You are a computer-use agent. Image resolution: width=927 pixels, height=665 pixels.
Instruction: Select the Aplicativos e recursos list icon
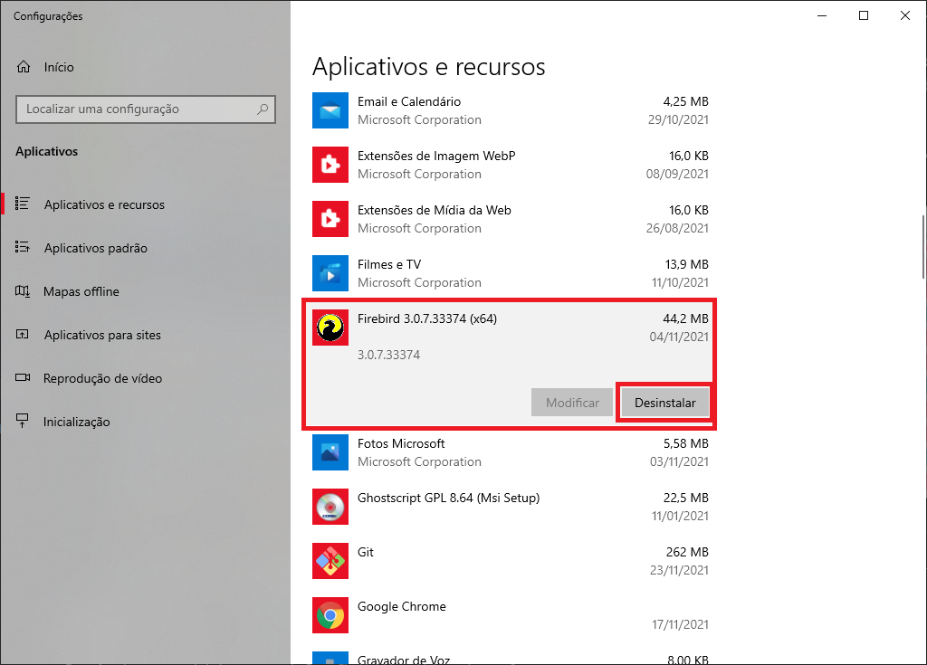pyautogui.click(x=23, y=204)
